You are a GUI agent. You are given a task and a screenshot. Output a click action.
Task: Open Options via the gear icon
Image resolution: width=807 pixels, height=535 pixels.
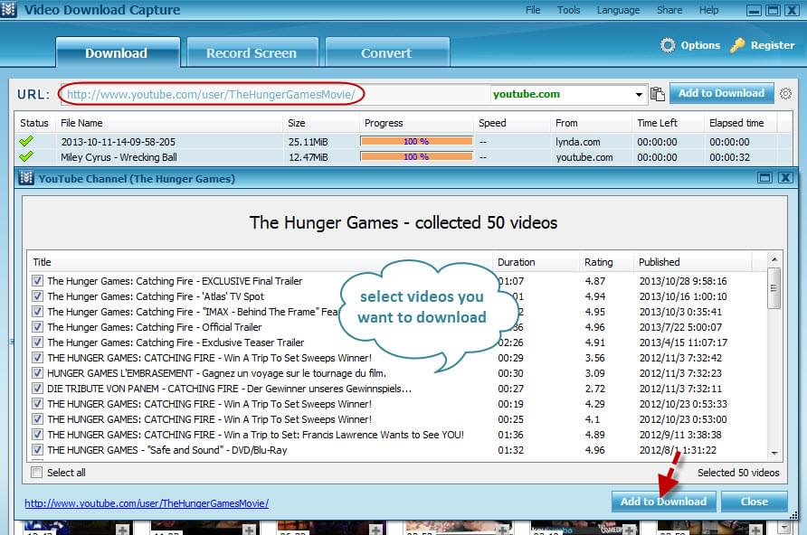coord(668,45)
